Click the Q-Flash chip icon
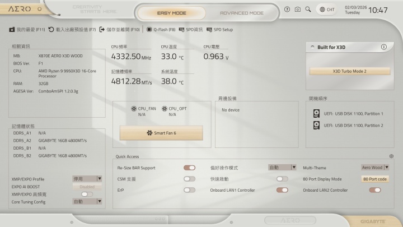 (149, 30)
